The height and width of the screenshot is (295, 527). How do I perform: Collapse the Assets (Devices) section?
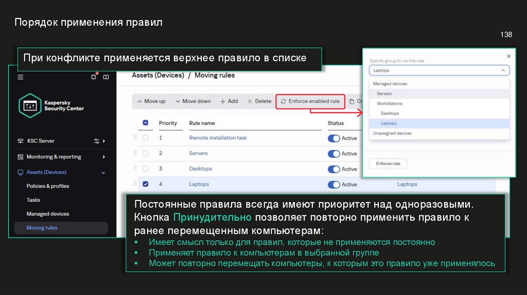click(x=103, y=173)
